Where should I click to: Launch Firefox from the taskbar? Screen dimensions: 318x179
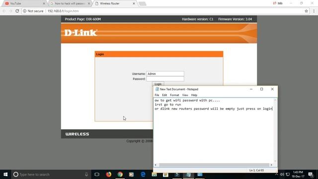point(108,175)
